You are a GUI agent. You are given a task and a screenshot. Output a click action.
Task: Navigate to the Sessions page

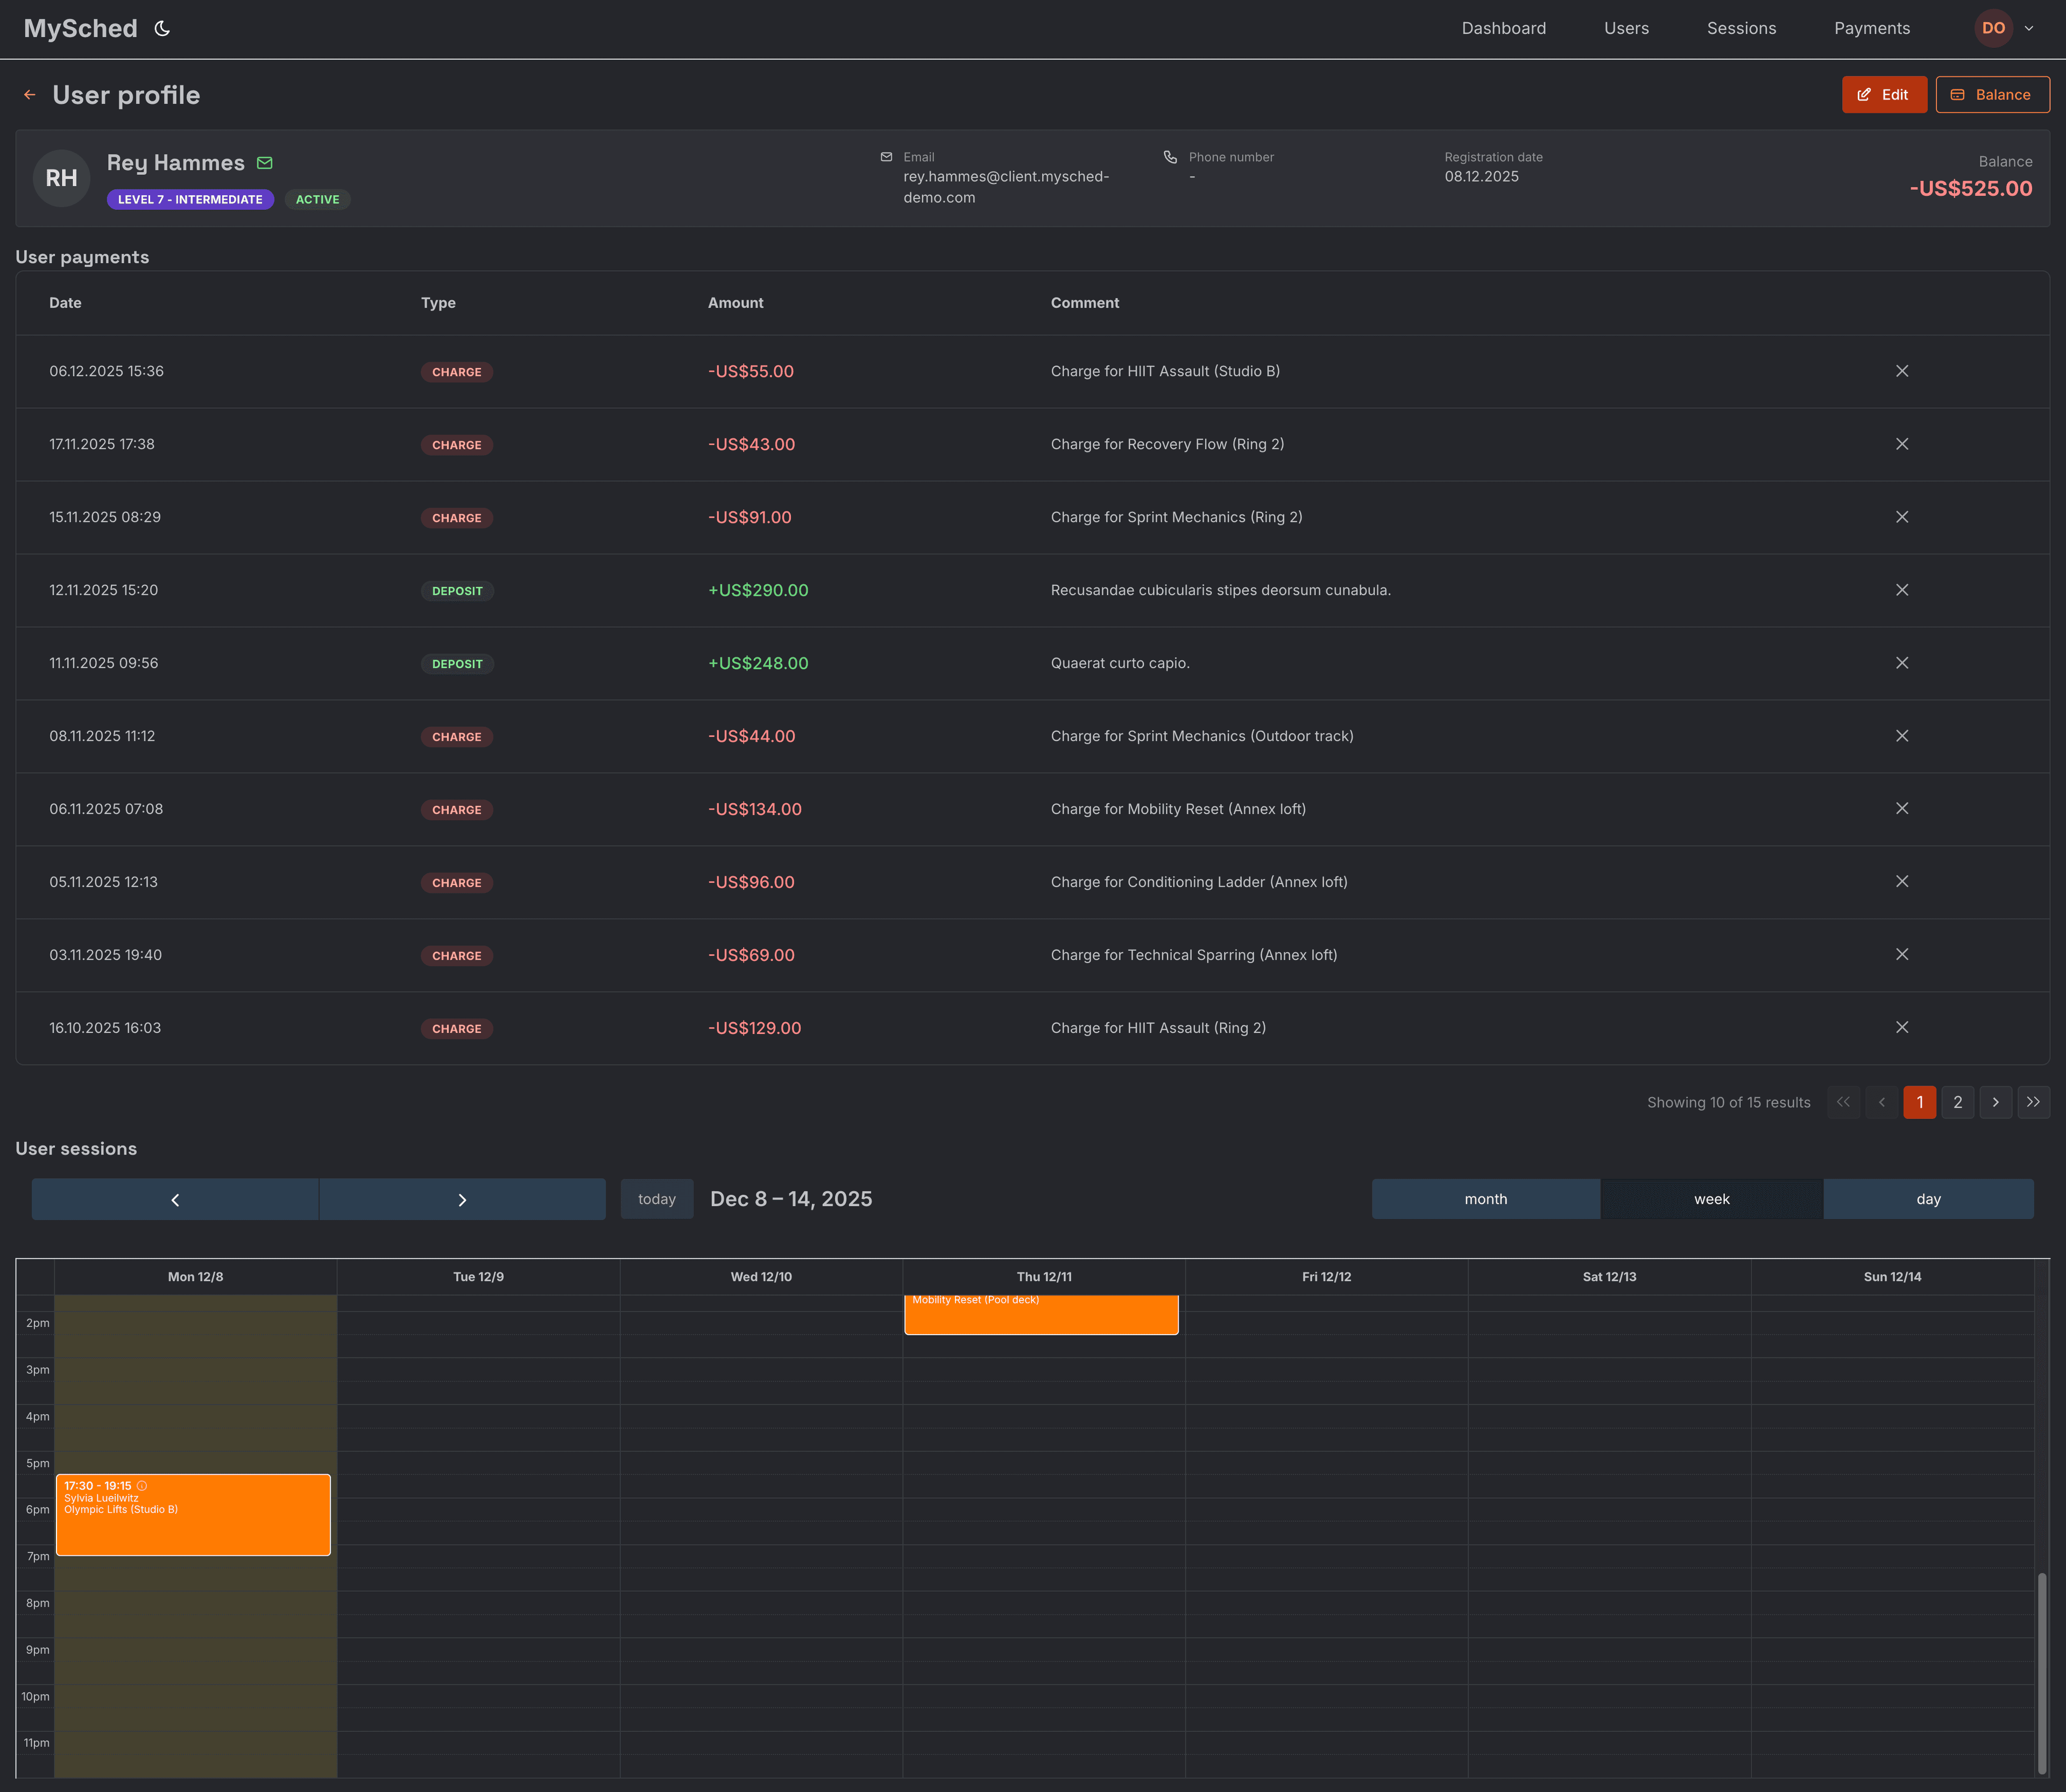pos(1741,28)
